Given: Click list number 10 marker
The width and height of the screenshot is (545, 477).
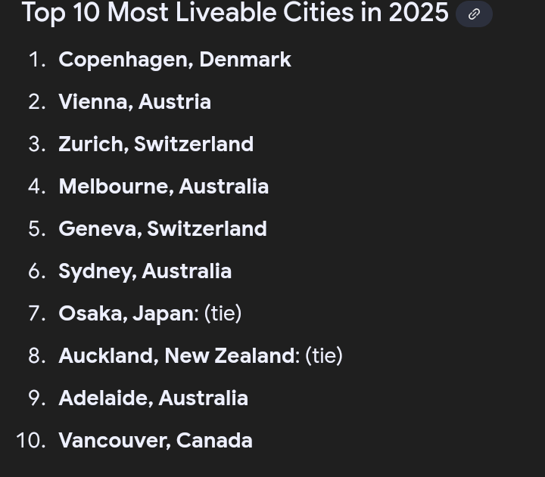Looking at the screenshot, I should 31,441.
